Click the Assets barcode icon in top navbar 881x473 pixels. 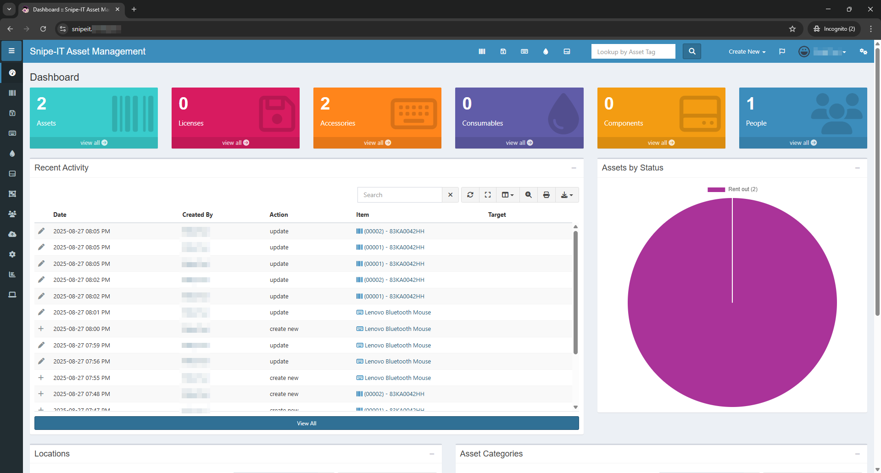(482, 51)
